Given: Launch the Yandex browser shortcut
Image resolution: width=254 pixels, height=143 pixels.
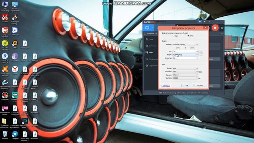Looking at the screenshot, I should point(15,70).
